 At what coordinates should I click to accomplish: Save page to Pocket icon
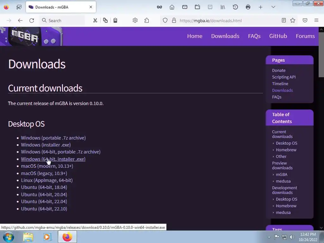click(305, 20)
